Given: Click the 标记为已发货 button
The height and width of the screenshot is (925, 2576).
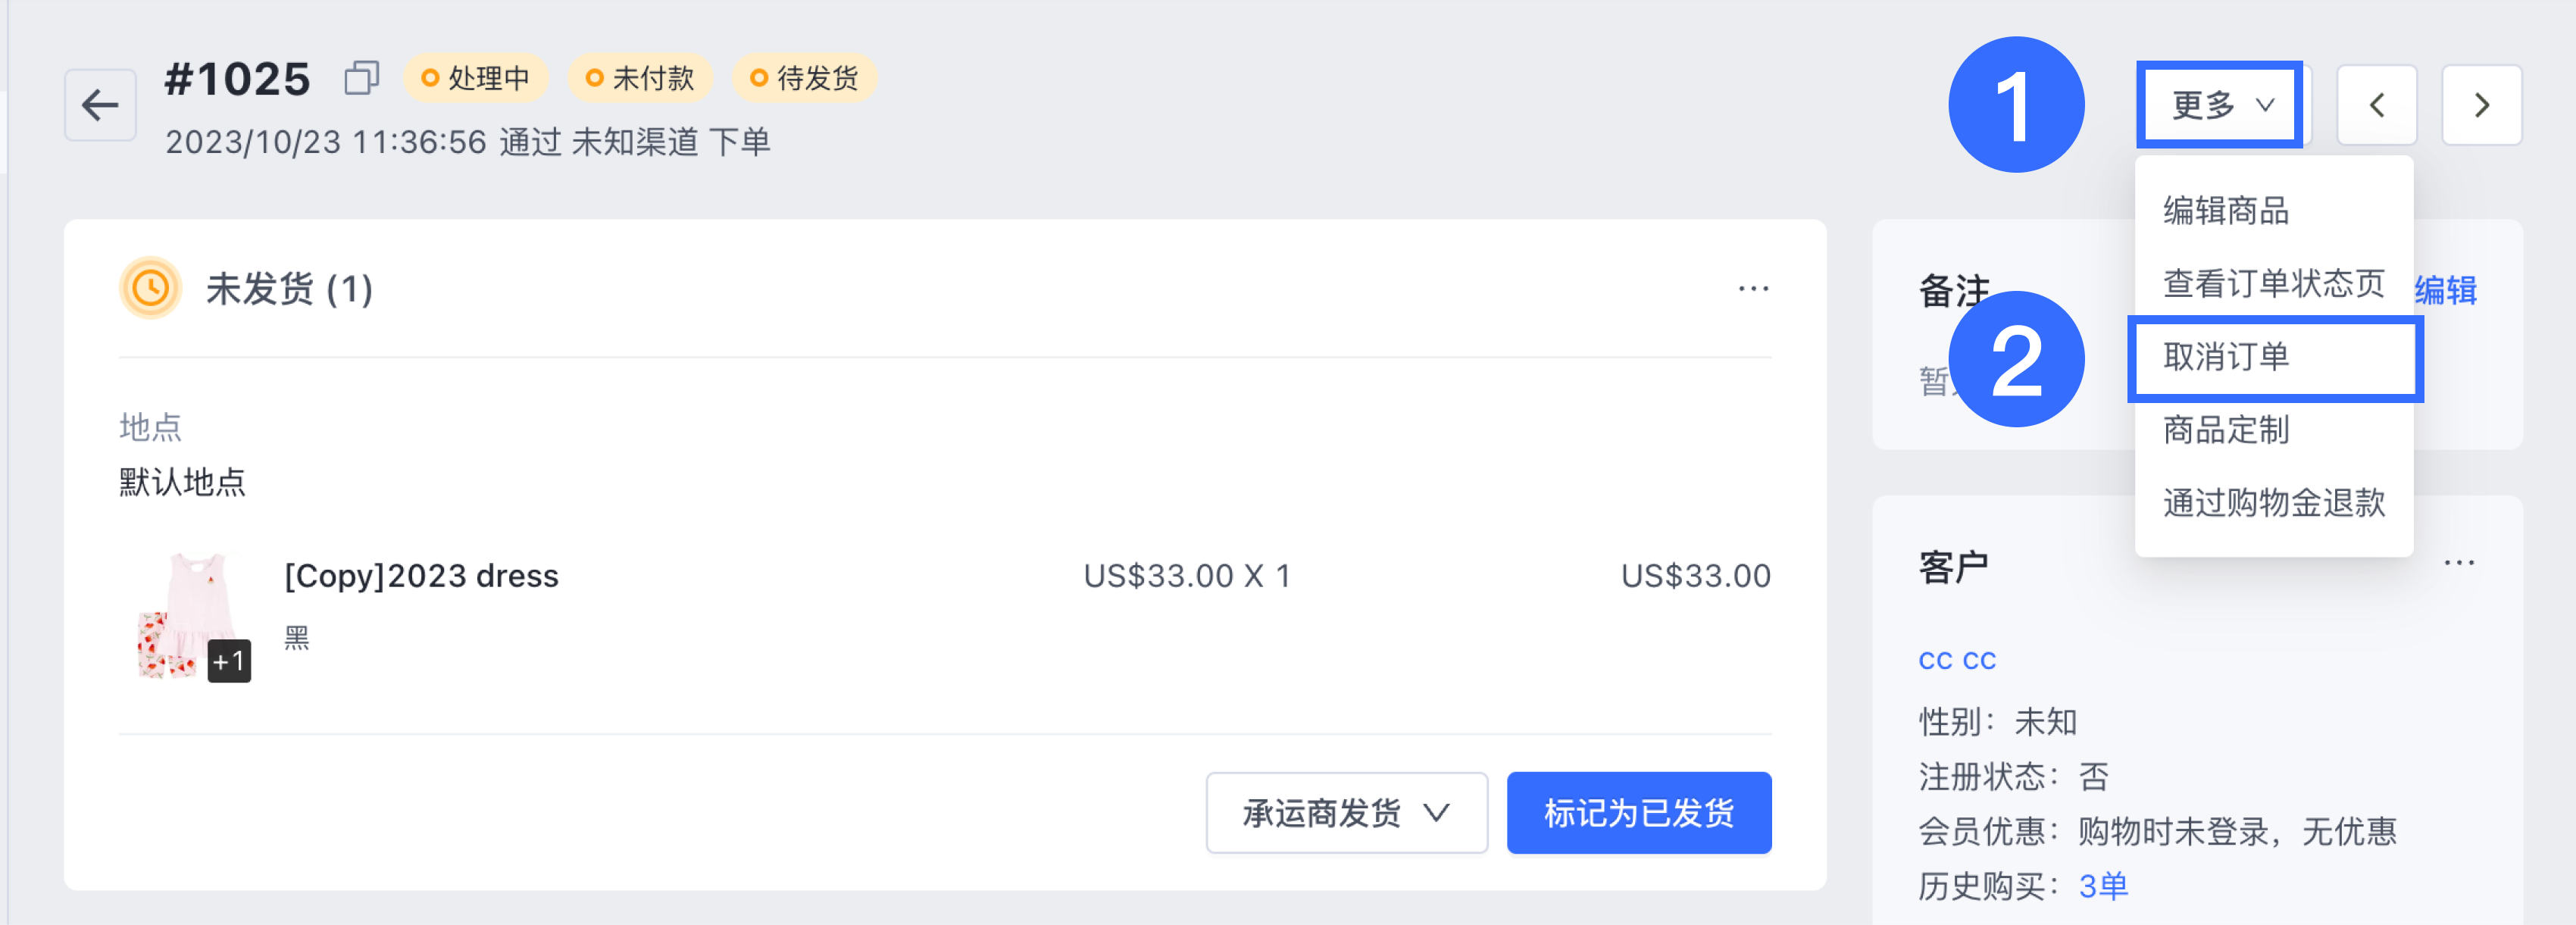Looking at the screenshot, I should tap(1639, 812).
